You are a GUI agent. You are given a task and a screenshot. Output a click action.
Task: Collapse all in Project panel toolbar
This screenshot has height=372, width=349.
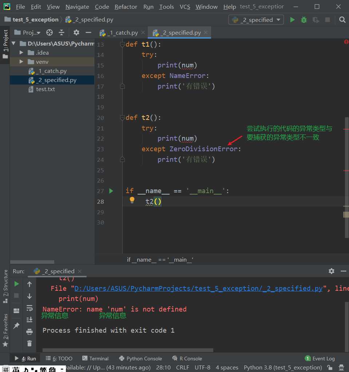pos(62,32)
